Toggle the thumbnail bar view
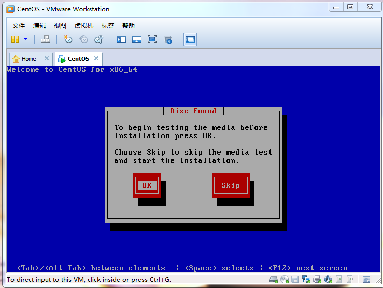This screenshot has height=288, width=383. pyautogui.click(x=137, y=39)
